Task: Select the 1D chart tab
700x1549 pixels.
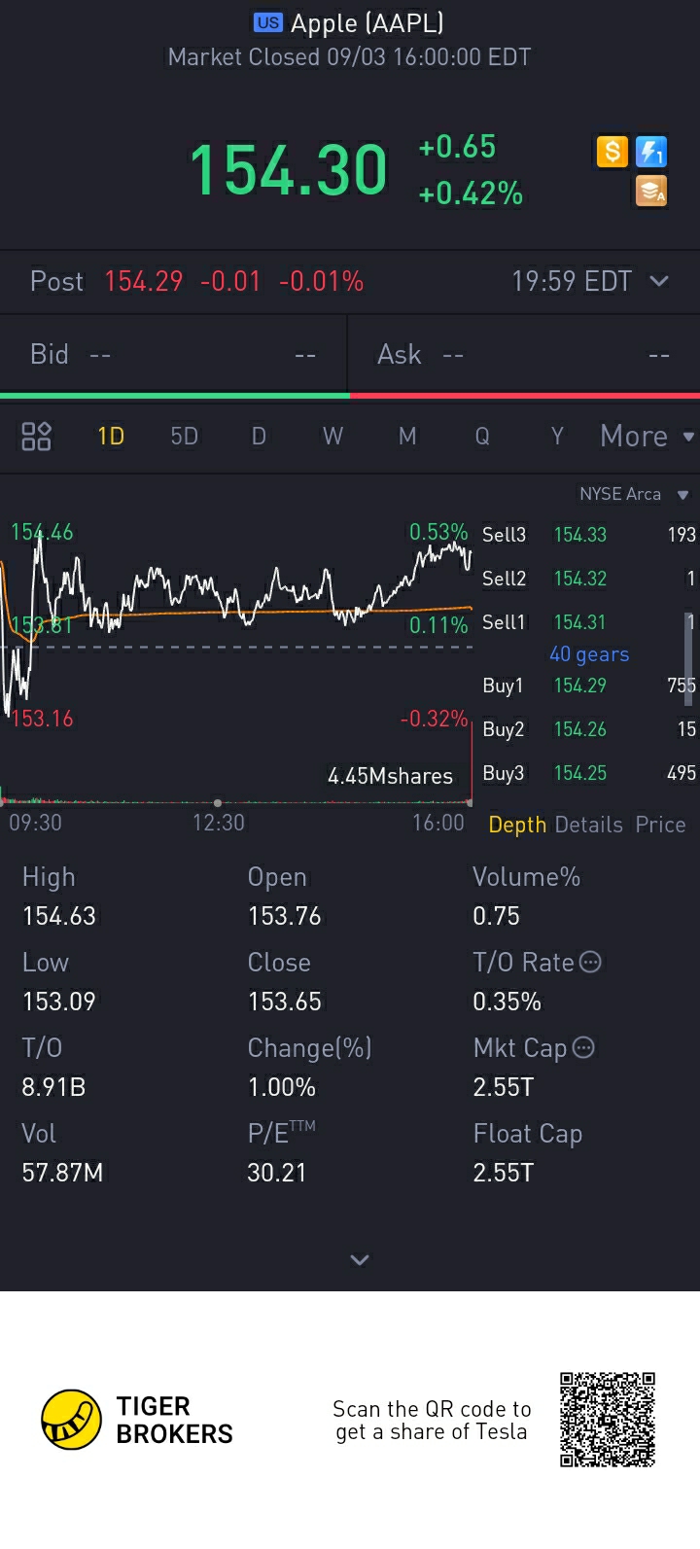Action: click(x=111, y=436)
